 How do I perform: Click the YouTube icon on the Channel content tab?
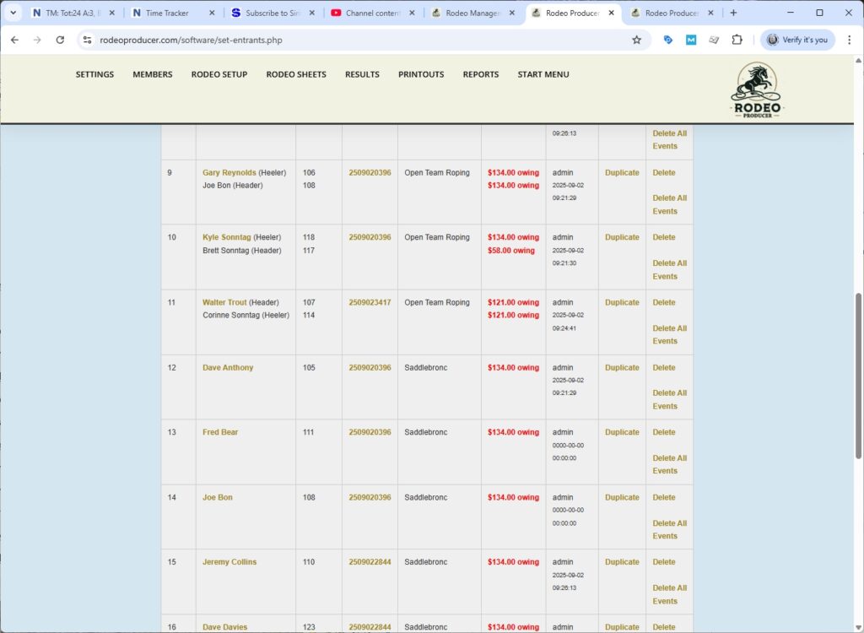click(x=337, y=13)
